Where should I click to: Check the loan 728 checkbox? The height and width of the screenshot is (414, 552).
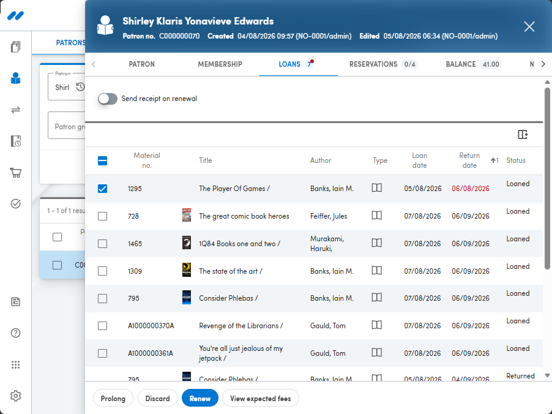(x=102, y=216)
